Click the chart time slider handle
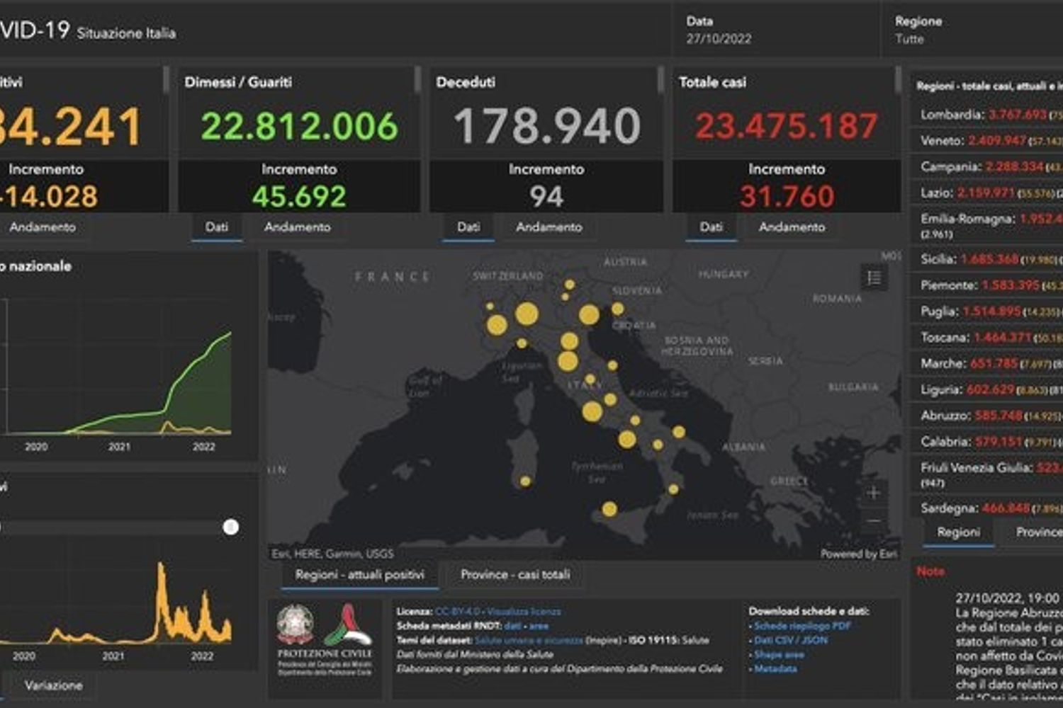 pos(230,527)
